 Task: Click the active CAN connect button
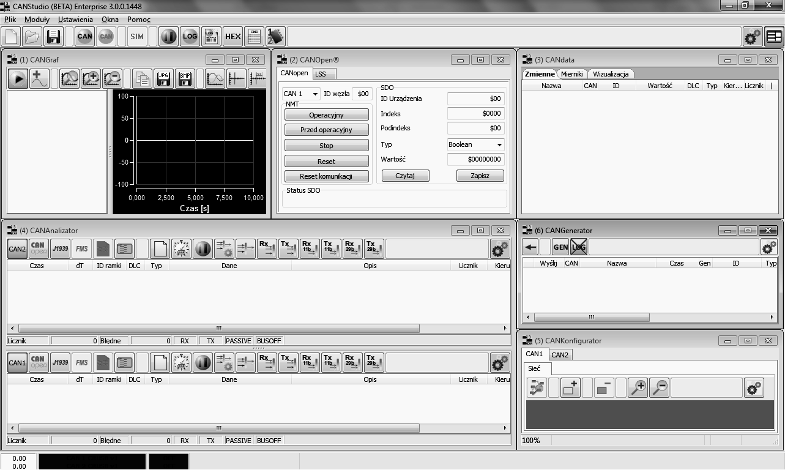[x=85, y=37]
